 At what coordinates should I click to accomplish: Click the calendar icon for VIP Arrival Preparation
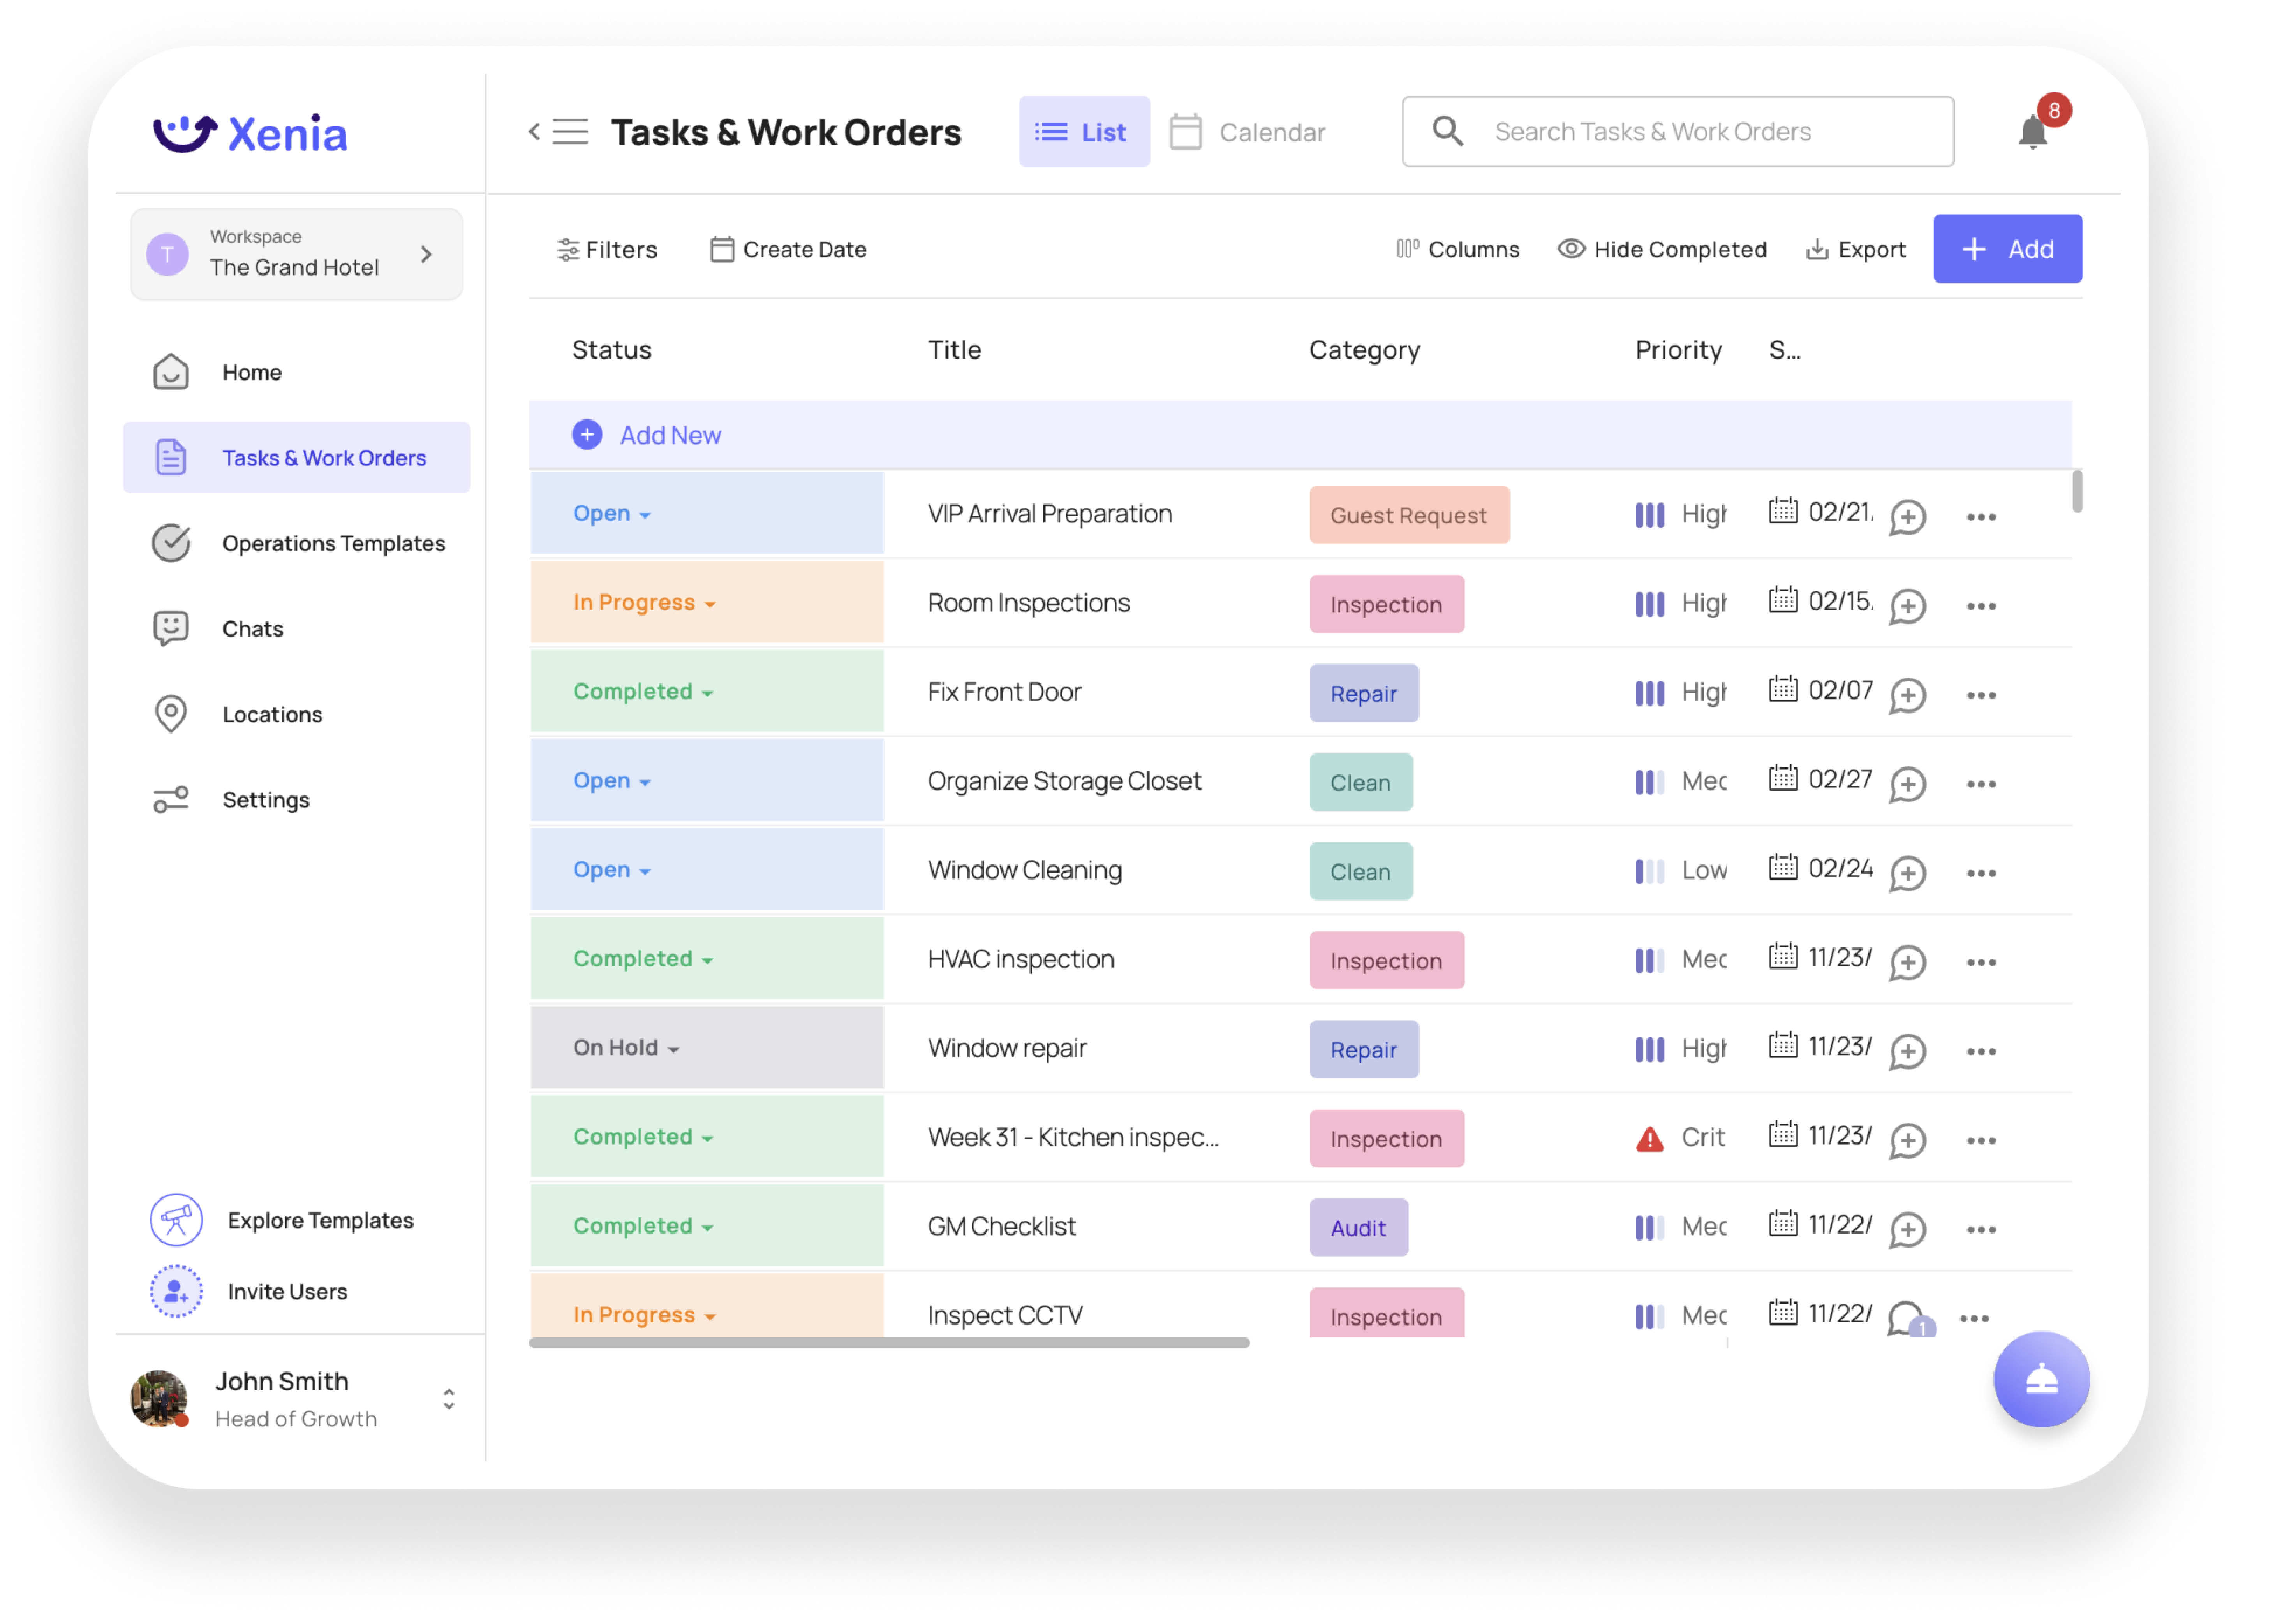click(1783, 511)
